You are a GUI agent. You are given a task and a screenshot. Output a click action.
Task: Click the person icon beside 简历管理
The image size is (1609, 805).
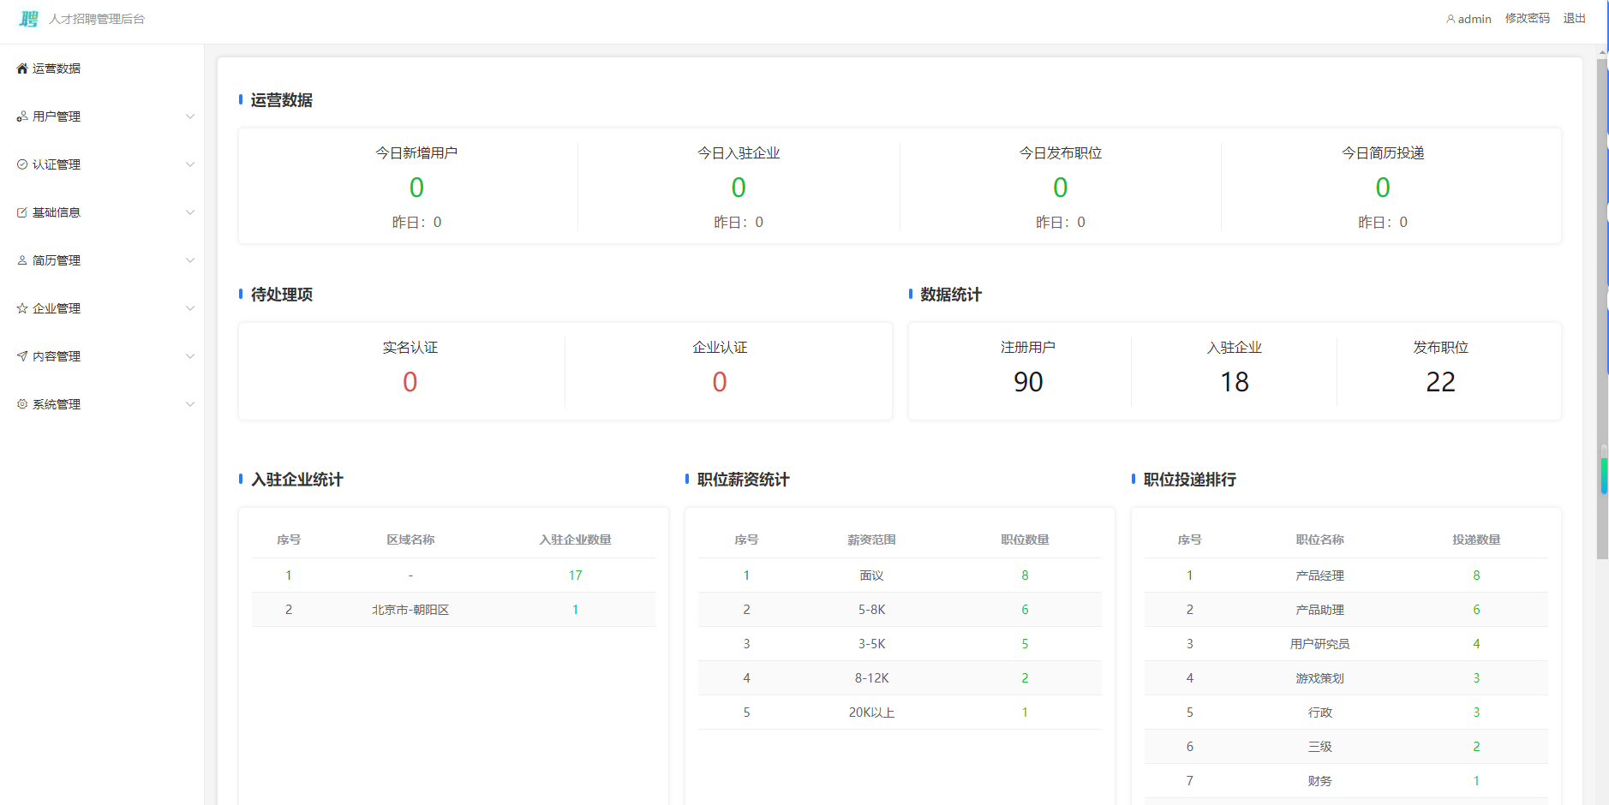[x=22, y=260]
